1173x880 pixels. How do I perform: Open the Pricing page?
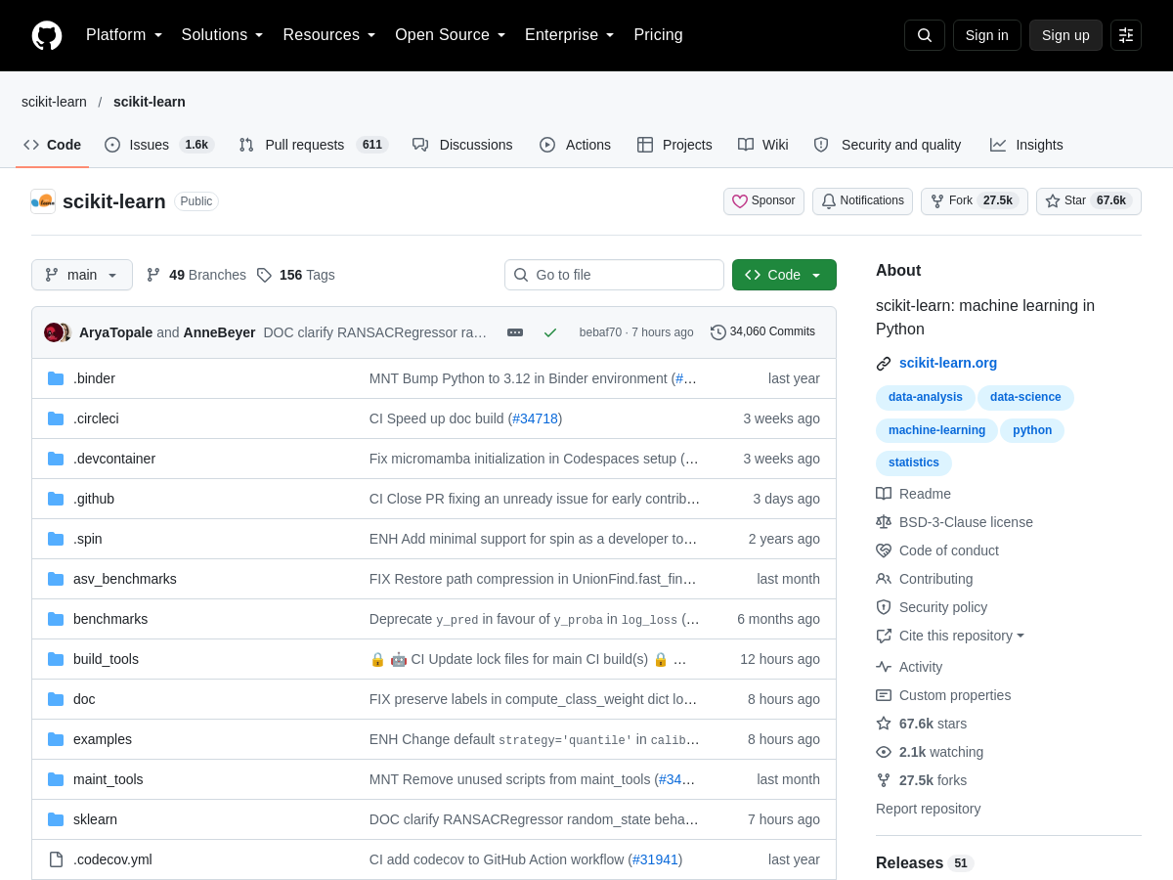[x=658, y=35]
